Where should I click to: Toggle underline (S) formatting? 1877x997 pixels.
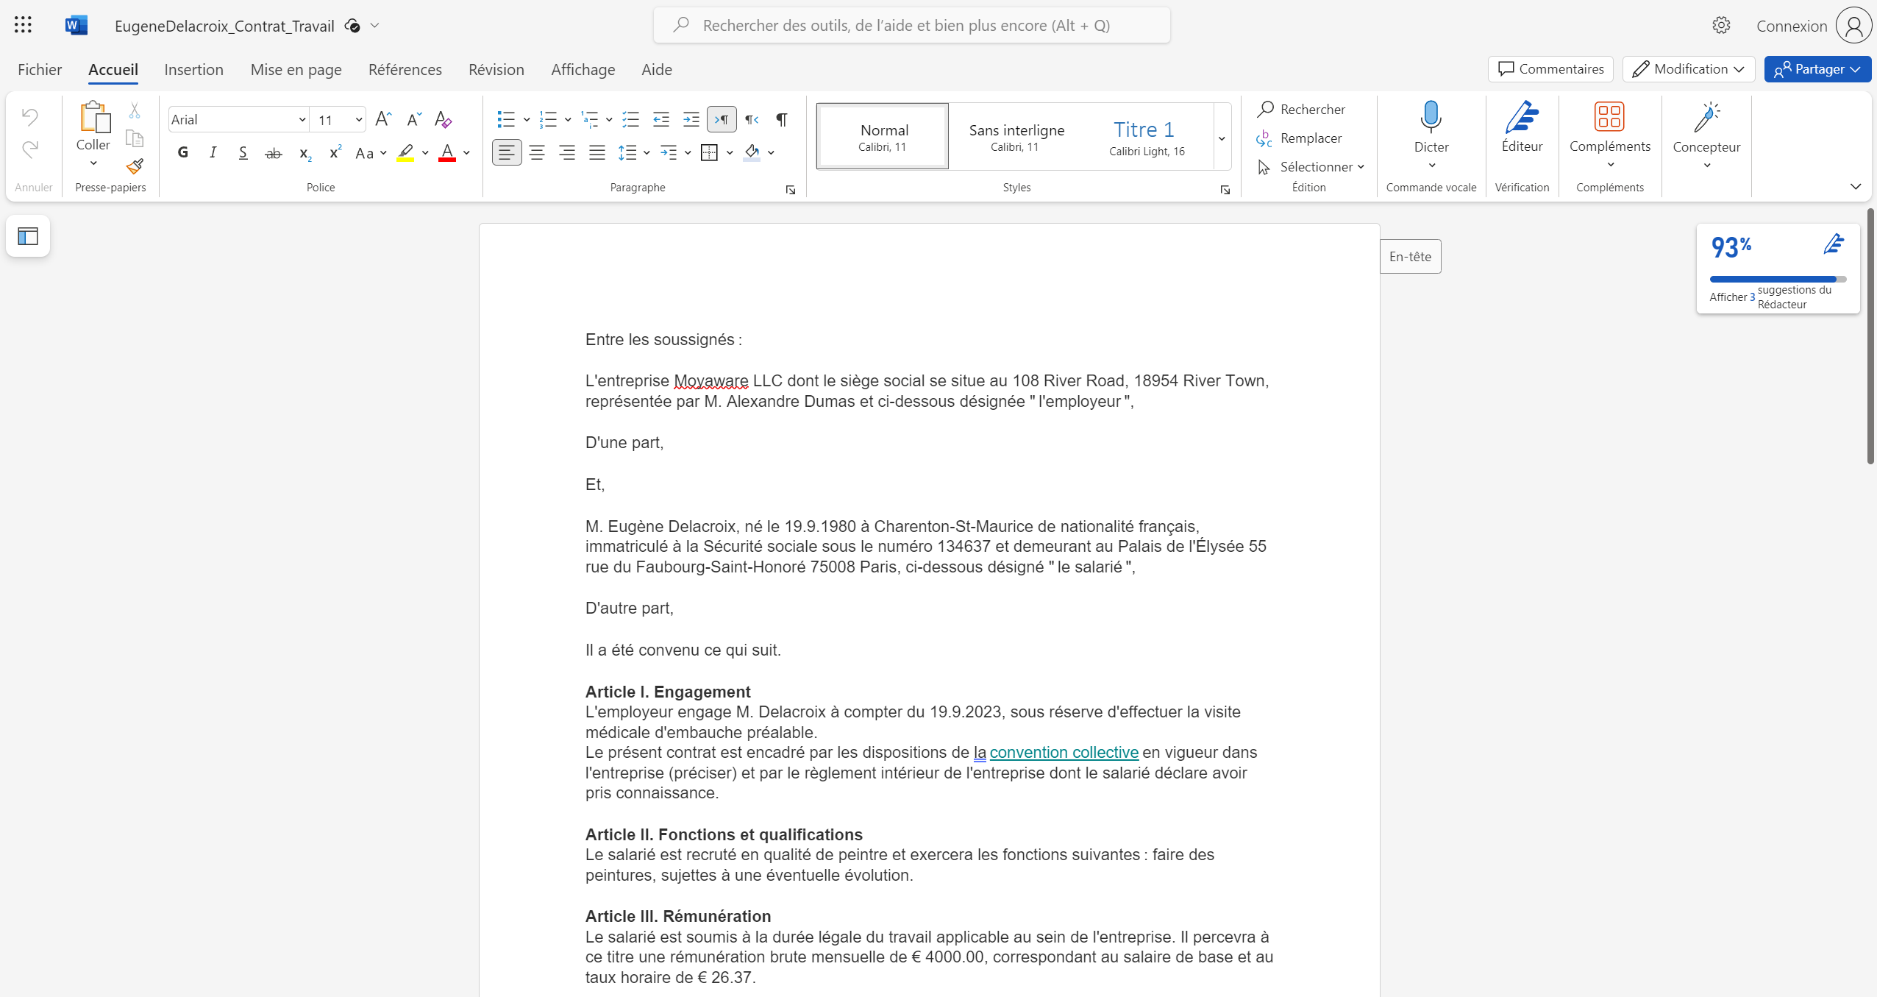pyautogui.click(x=243, y=152)
